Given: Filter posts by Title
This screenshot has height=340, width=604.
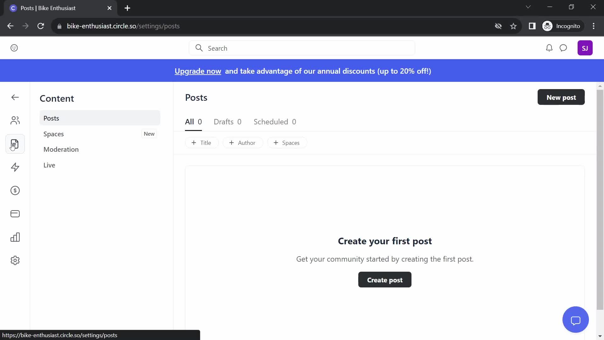Looking at the screenshot, I should (201, 142).
